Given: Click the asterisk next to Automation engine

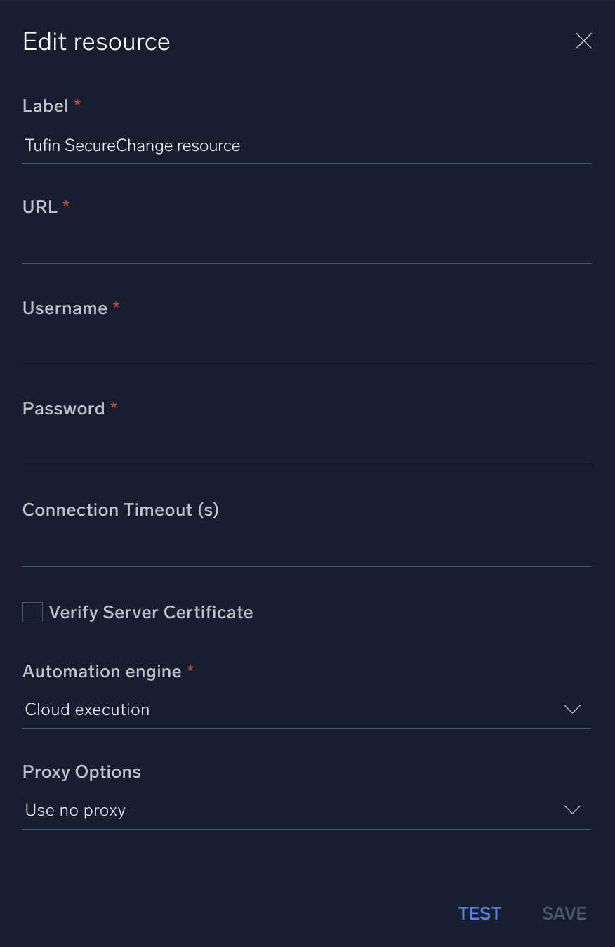Looking at the screenshot, I should tap(190, 670).
